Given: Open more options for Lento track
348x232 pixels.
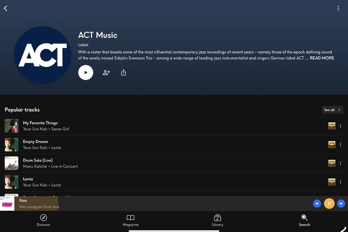Looking at the screenshot, I should [x=340, y=182].
